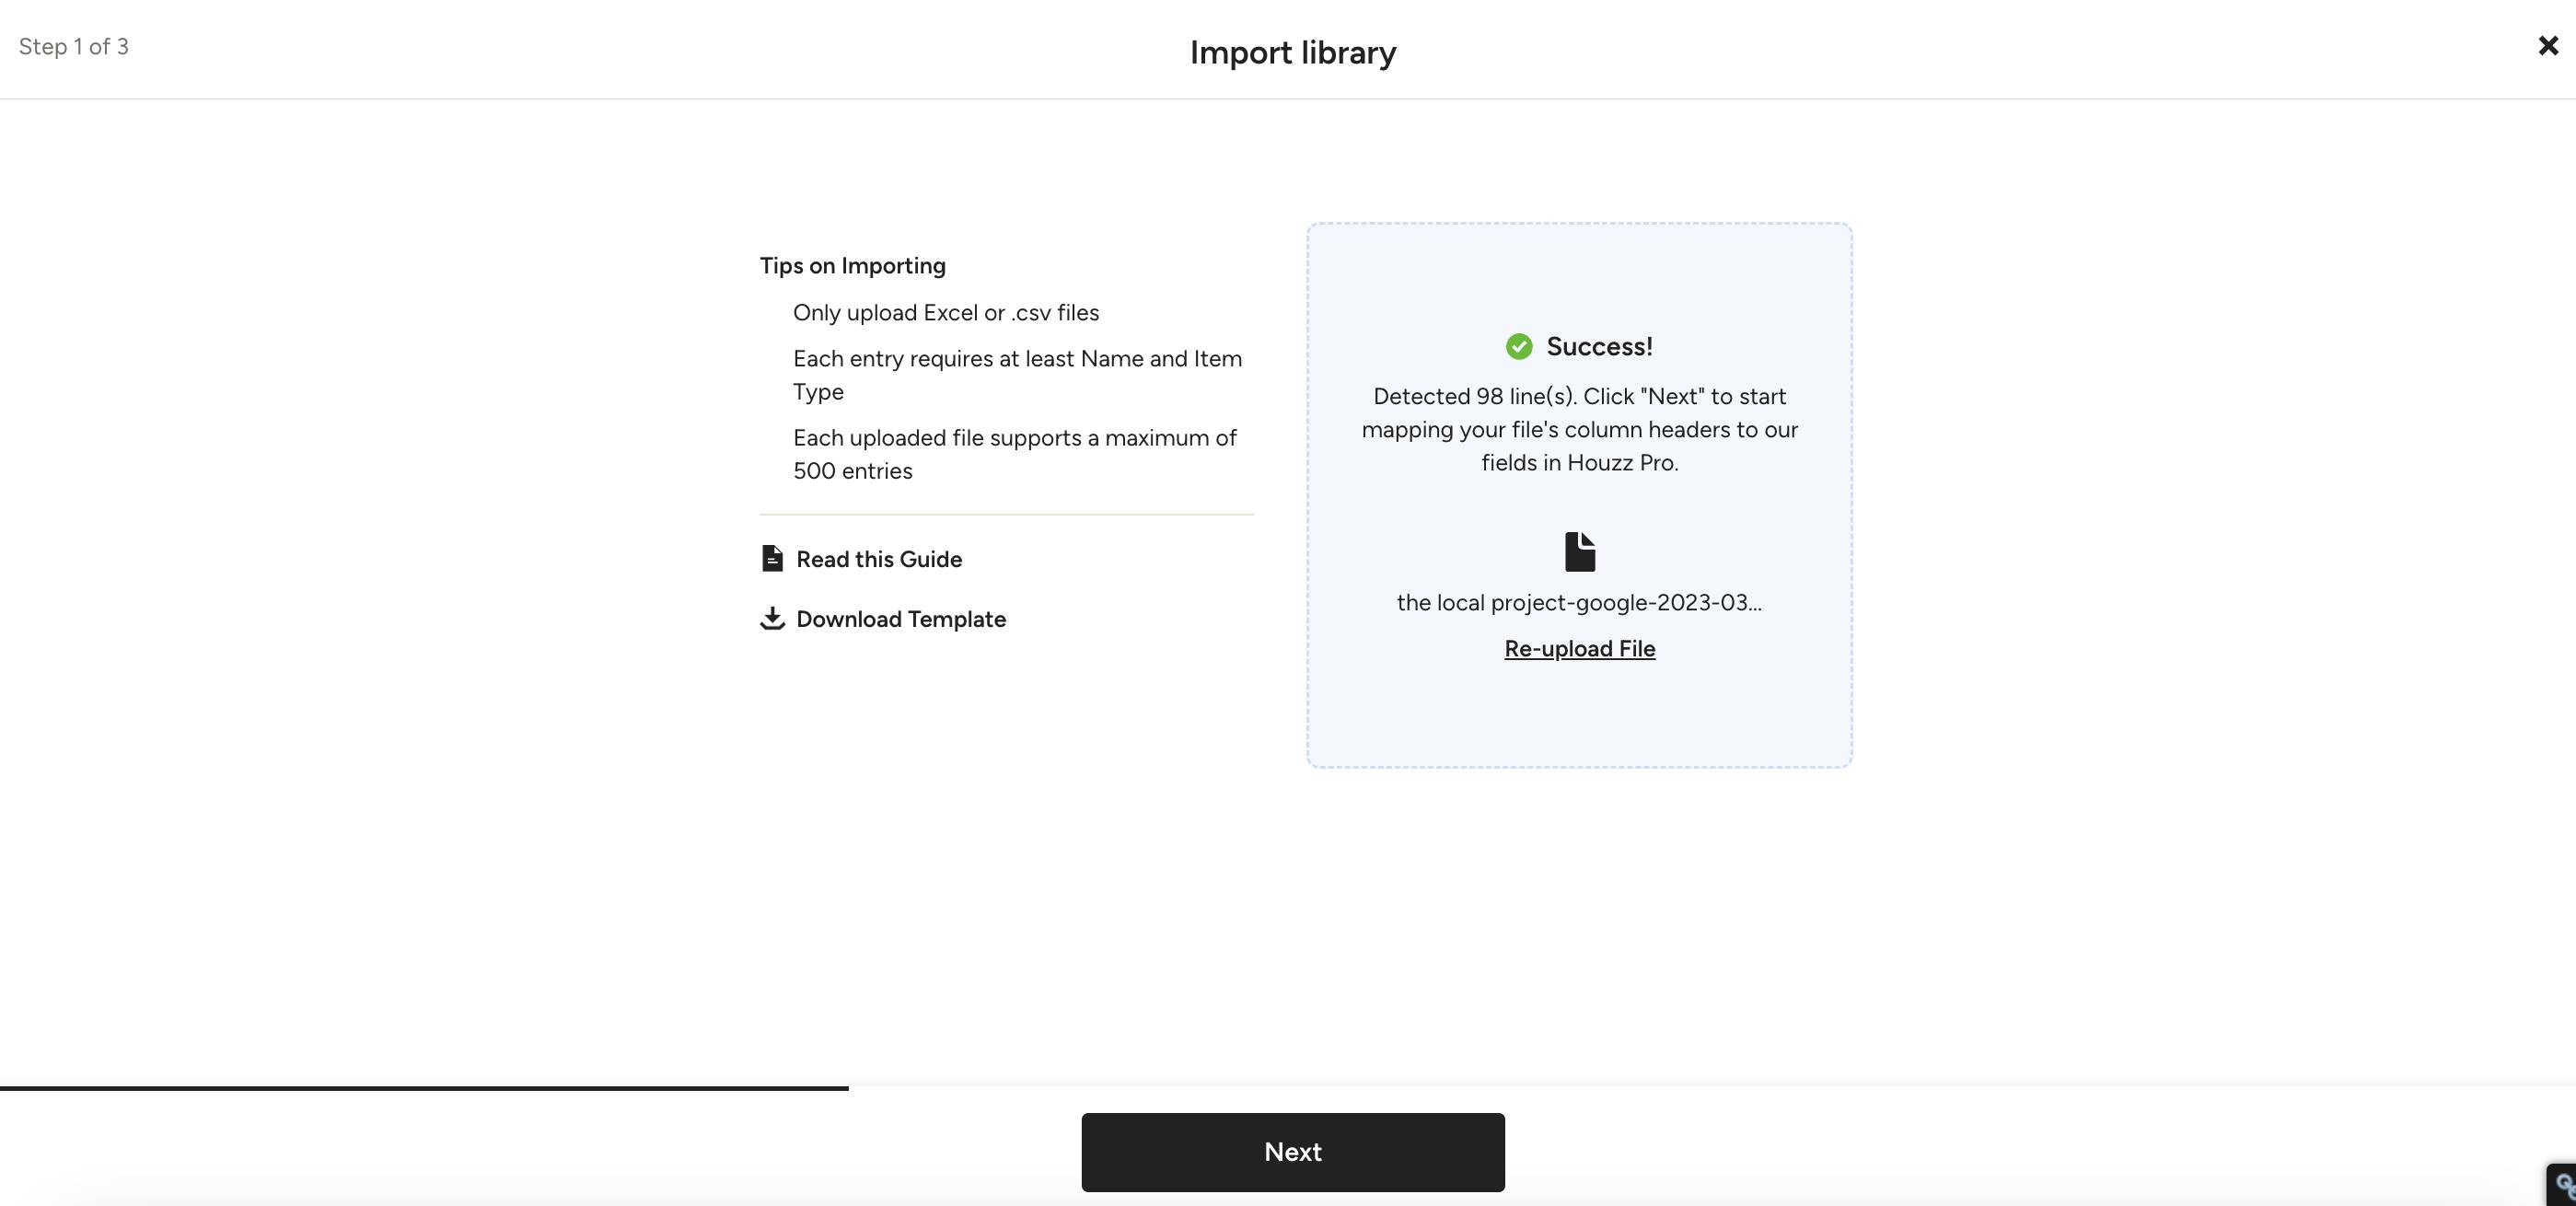Open the Read this Guide link
The height and width of the screenshot is (1206, 2576).
(x=878, y=560)
